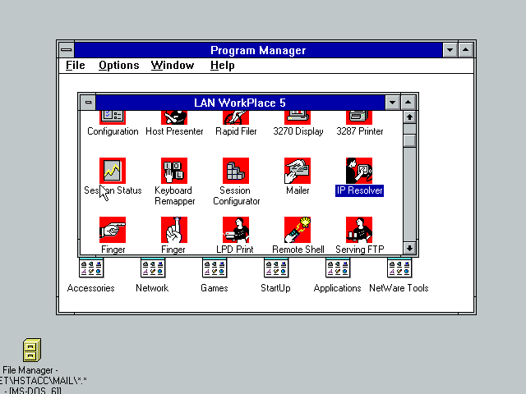The image size is (526, 394).
Task: Open the LAN WorkPlace 5 control menu box
Action: [x=88, y=102]
